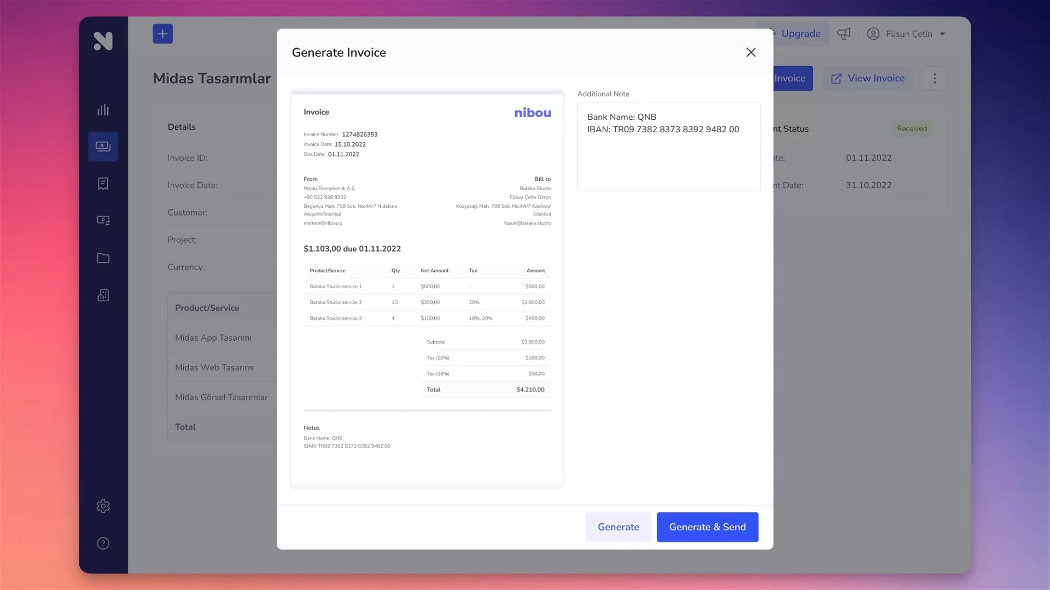Select the invoices money icon in sidebar
This screenshot has width=1050, height=590.
tap(103, 147)
